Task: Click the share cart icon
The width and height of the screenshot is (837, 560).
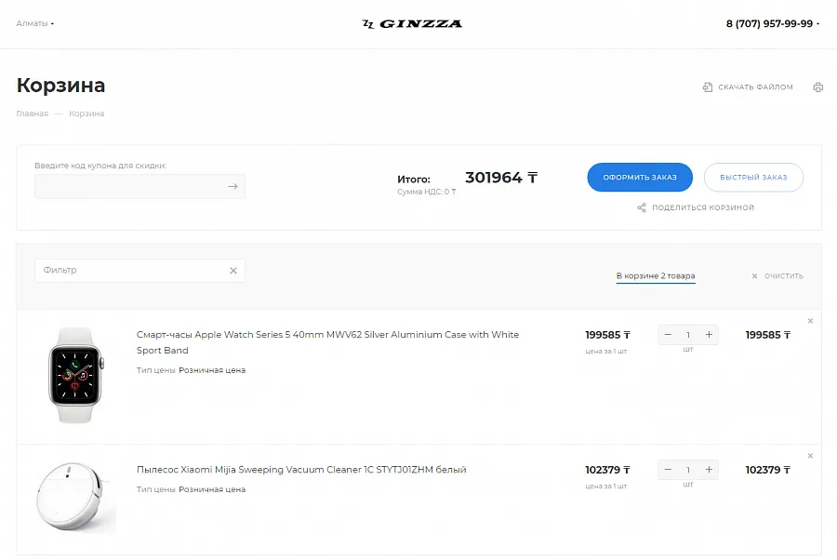Action: point(642,207)
